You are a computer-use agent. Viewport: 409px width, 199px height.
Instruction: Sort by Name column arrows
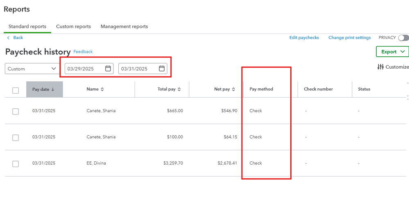102,89
